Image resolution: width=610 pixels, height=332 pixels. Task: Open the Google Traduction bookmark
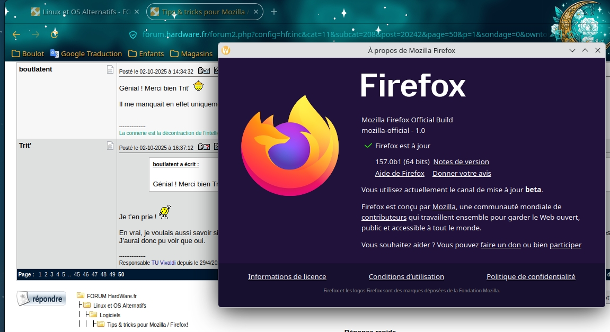(86, 53)
